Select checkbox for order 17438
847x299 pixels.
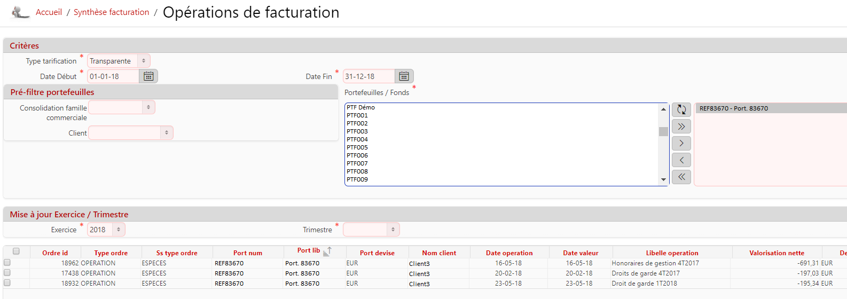coord(7,272)
